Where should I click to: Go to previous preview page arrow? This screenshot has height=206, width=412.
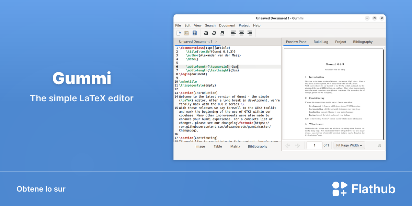288,145
